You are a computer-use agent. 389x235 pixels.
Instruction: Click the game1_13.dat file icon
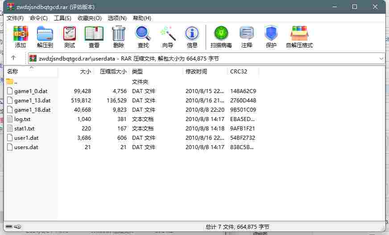(x=10, y=100)
